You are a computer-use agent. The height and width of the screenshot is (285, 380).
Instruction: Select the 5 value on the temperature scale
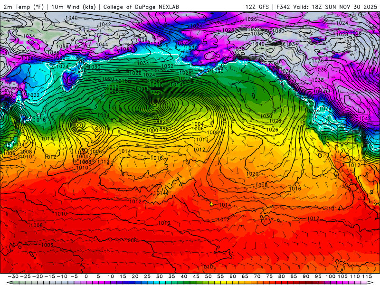tap(98, 276)
